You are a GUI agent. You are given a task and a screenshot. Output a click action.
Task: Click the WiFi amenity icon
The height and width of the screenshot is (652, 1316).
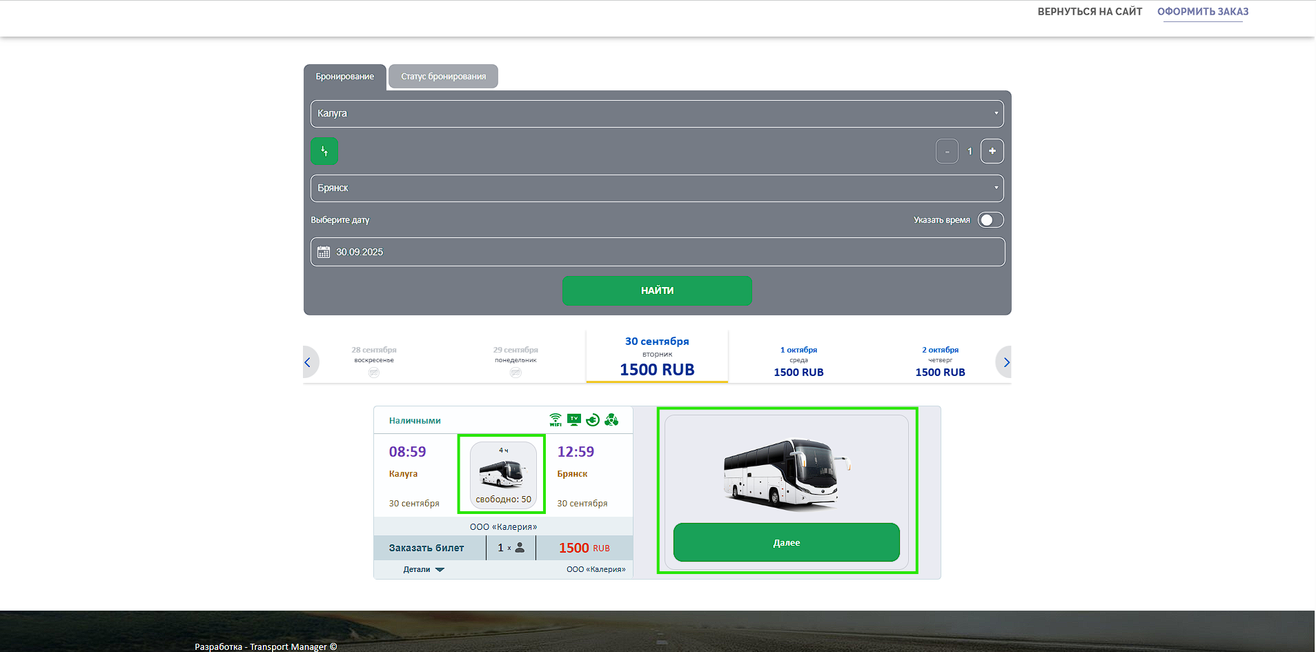(x=556, y=419)
